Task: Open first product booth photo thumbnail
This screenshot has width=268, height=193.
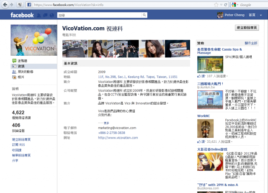Action: pos(75,49)
